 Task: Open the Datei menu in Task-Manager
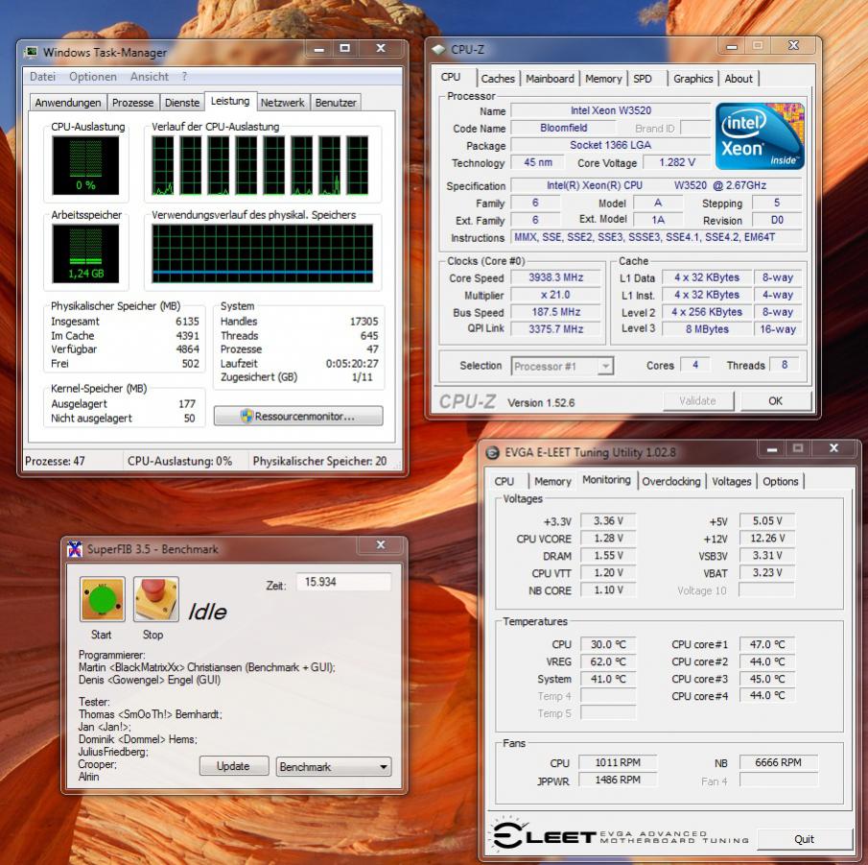[42, 77]
